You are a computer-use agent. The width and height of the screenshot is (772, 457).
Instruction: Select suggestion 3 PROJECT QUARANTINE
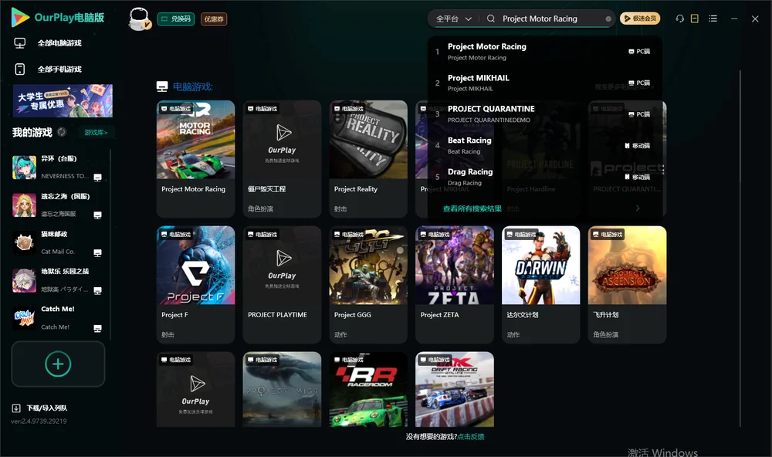[x=544, y=113]
